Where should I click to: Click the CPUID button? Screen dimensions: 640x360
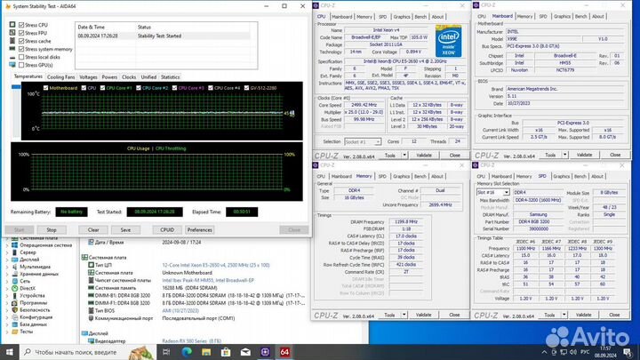tap(167, 230)
